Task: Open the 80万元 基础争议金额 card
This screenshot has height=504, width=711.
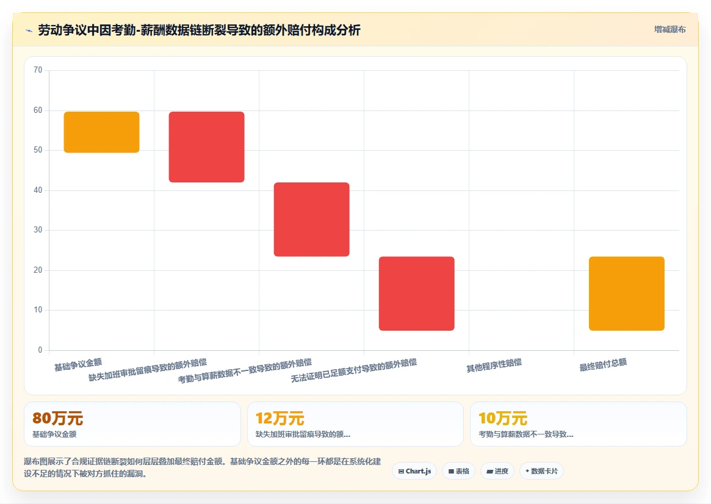Action: pyautogui.click(x=132, y=424)
